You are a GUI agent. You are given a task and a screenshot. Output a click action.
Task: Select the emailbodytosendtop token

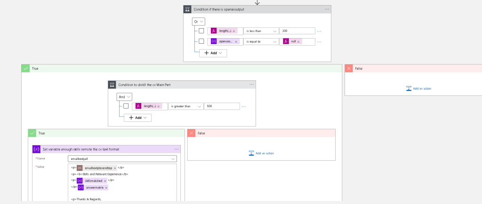pos(96,168)
